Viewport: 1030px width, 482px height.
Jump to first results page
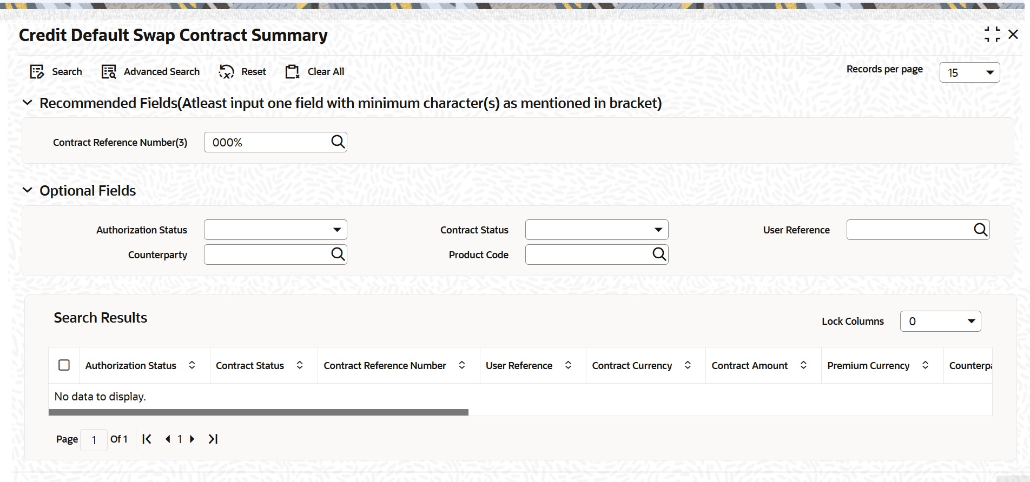pyautogui.click(x=147, y=439)
